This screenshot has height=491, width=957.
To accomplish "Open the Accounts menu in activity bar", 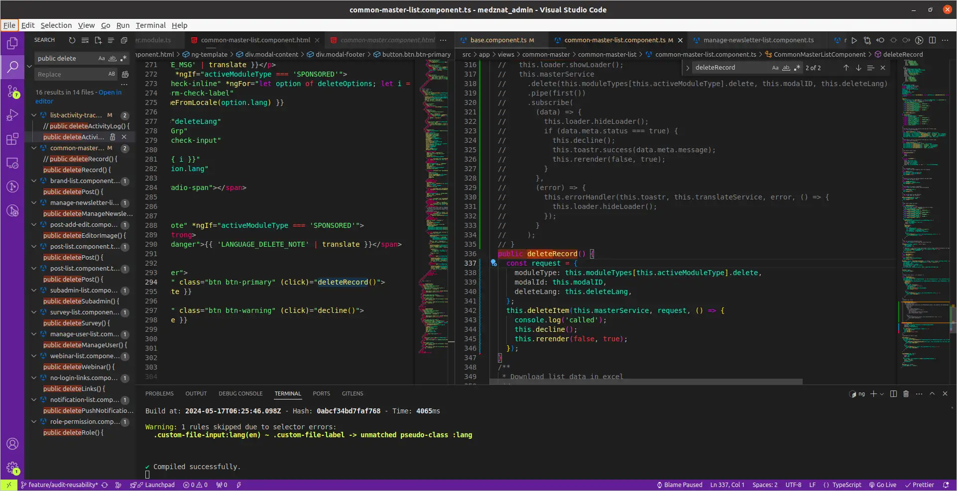I will [12, 444].
